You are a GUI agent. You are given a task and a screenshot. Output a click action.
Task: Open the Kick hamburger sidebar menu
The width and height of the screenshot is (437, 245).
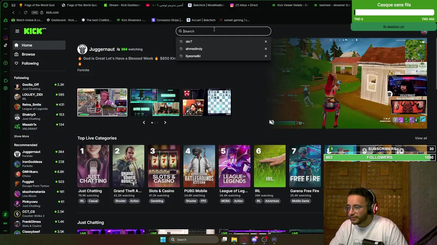17,31
